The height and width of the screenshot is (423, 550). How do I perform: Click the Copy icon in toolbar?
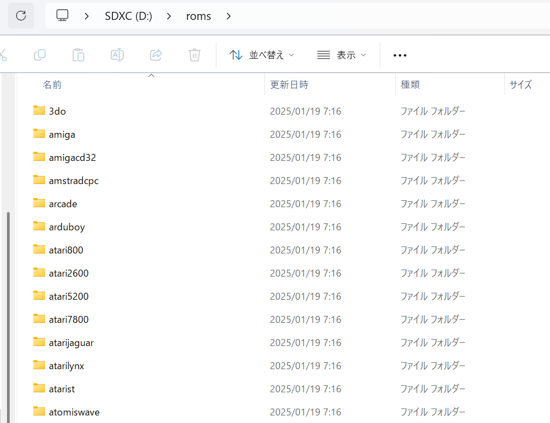click(40, 55)
